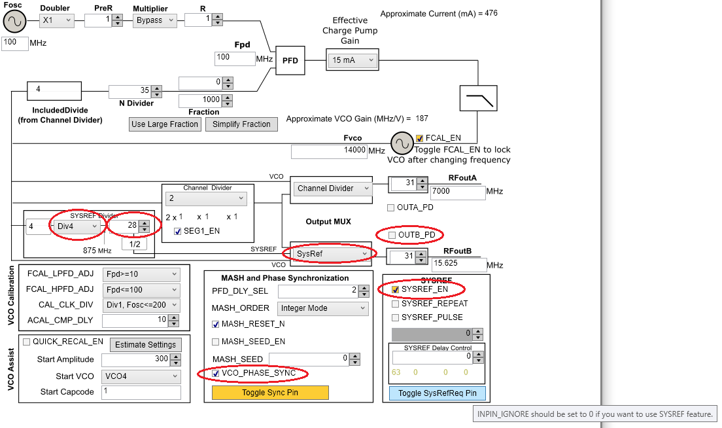Open the Doubler X1 dropdown
The image size is (722, 428).
(x=56, y=20)
